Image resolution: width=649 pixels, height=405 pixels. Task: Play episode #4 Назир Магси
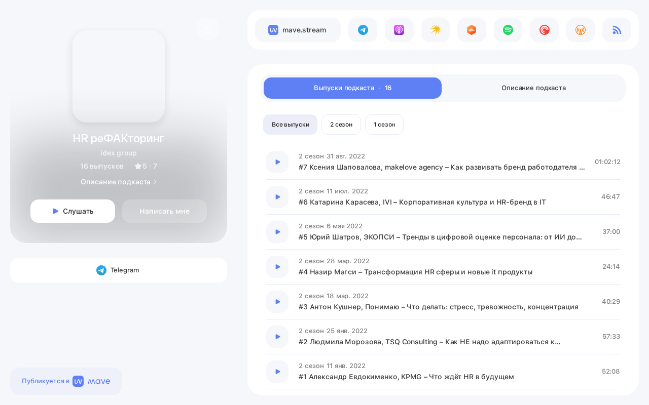pyautogui.click(x=277, y=267)
